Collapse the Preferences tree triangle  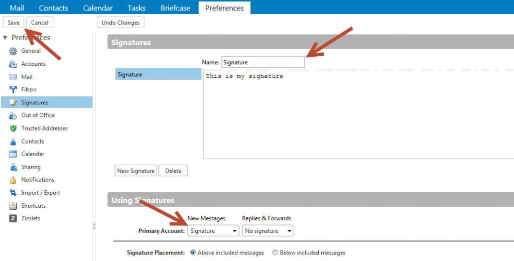(x=5, y=38)
